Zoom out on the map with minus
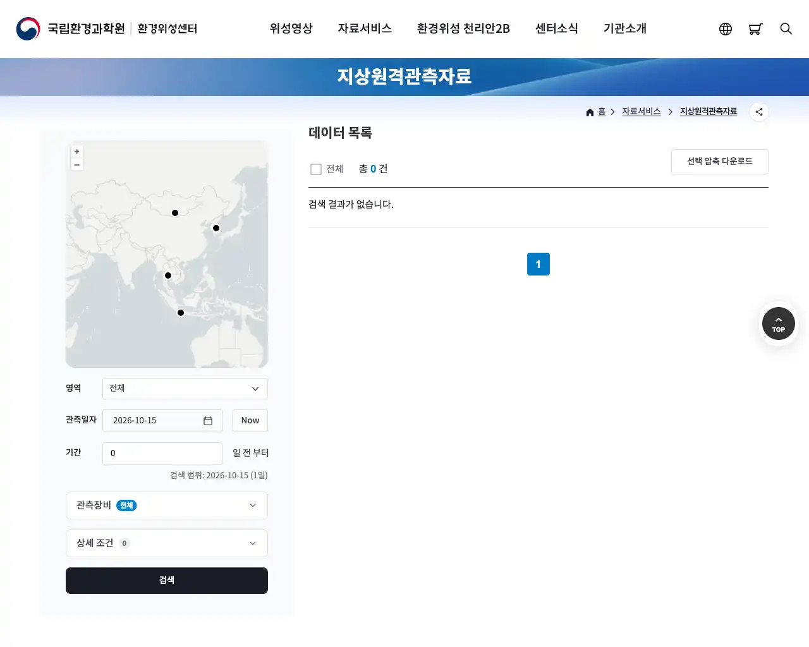 [77, 165]
